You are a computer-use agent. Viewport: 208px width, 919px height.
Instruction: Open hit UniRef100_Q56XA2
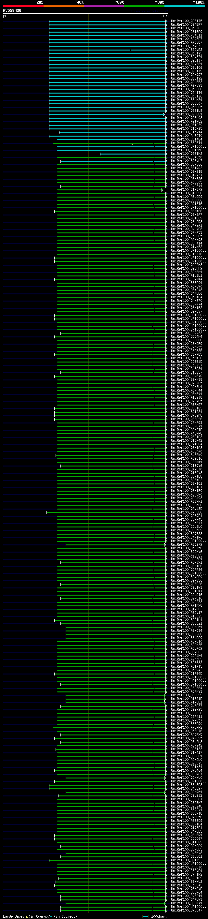point(187,28)
